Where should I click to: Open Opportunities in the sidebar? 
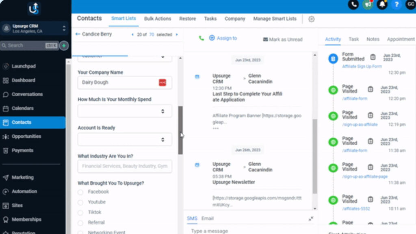pos(26,136)
